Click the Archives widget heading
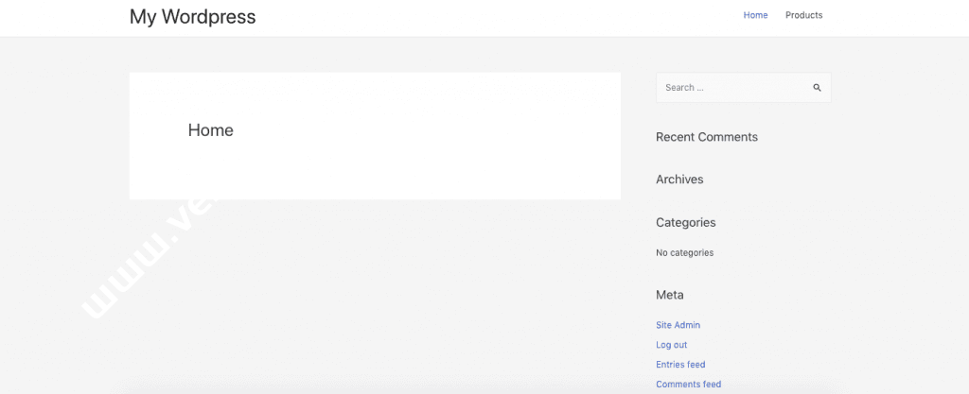This screenshot has height=394, width=969. click(x=679, y=180)
